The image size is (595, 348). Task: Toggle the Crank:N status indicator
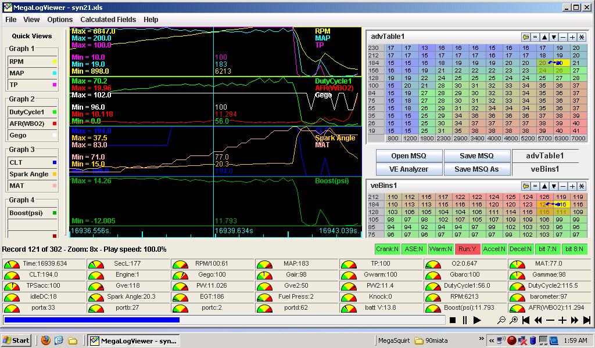(x=387, y=249)
